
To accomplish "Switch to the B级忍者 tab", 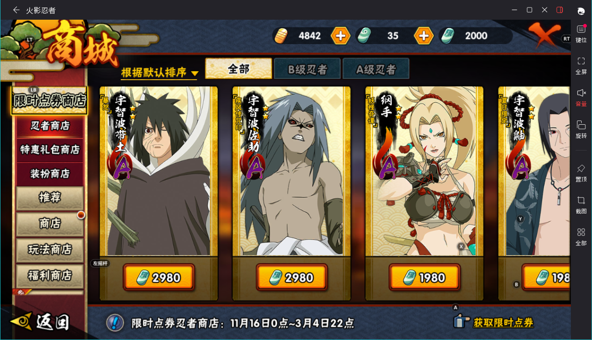I will click(x=308, y=69).
